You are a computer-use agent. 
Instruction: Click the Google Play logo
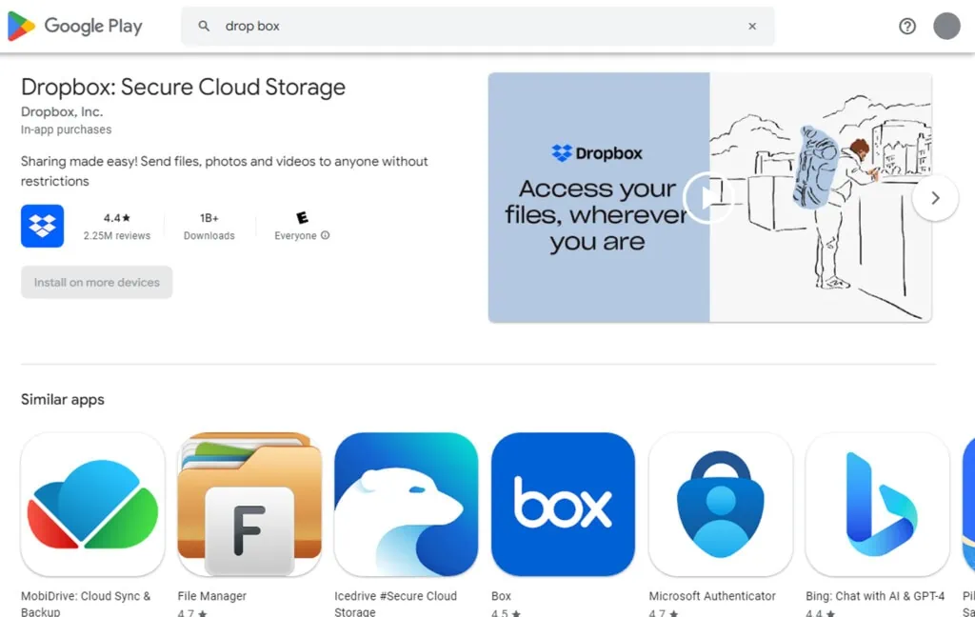[x=75, y=26]
